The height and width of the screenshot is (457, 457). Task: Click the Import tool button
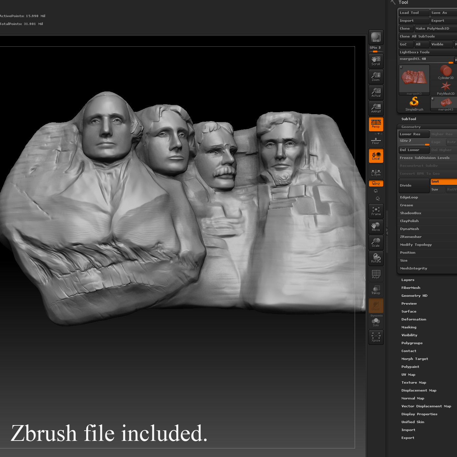click(x=414, y=21)
